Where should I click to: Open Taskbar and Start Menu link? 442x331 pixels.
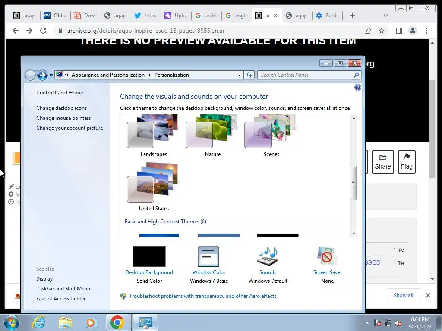pos(63,288)
